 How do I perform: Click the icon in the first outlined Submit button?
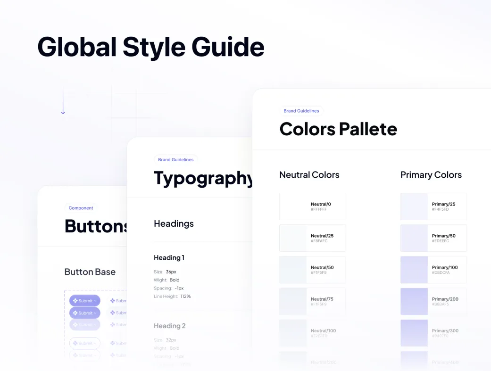(x=75, y=344)
